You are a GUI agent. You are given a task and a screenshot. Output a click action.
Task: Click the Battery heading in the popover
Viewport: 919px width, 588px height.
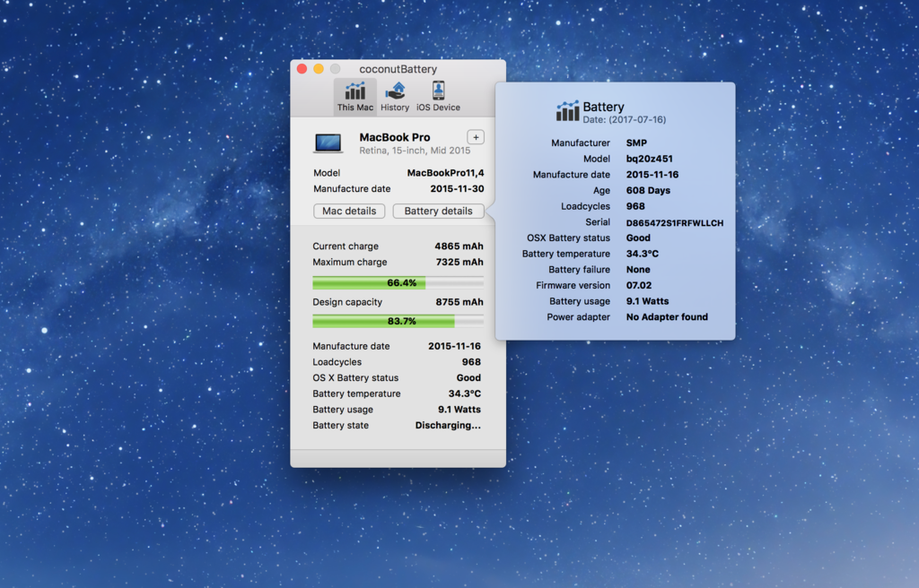604,107
